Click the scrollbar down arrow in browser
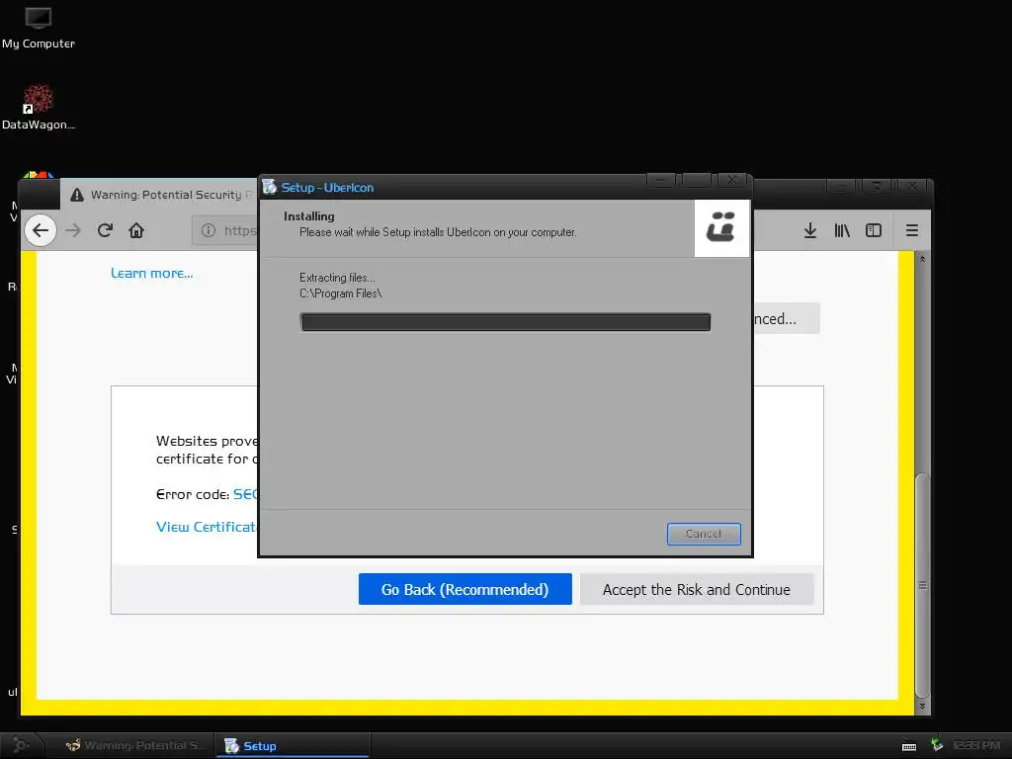The image size is (1012, 759). click(922, 706)
